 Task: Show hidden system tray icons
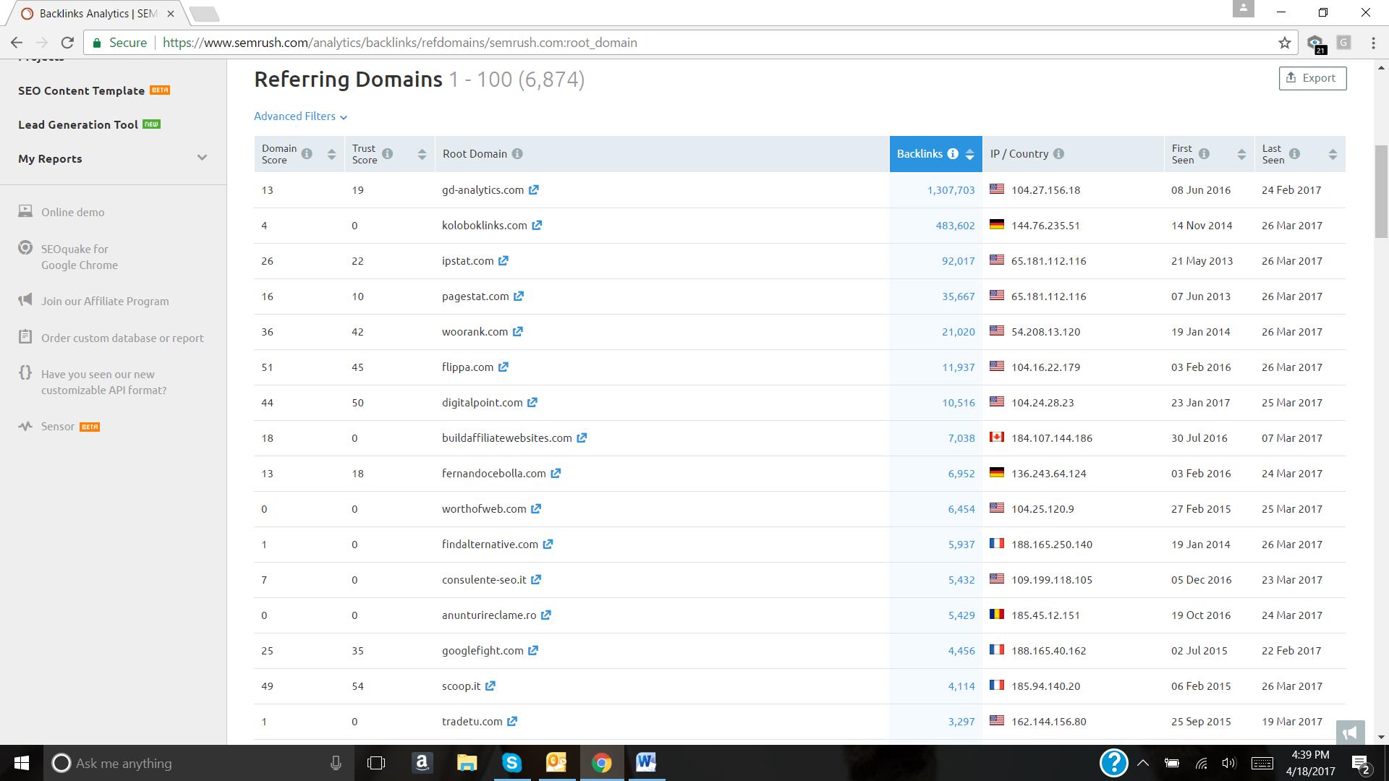click(1142, 763)
